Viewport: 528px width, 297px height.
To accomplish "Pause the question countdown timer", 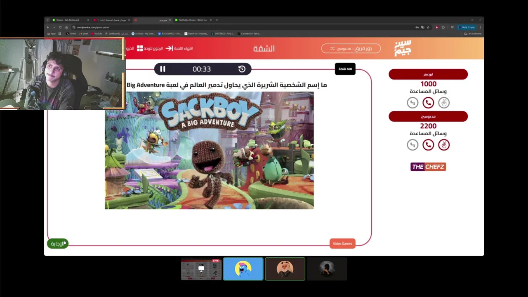I will coord(163,69).
